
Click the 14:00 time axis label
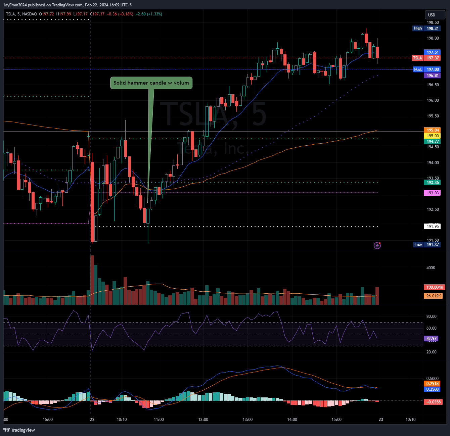pos(292,420)
